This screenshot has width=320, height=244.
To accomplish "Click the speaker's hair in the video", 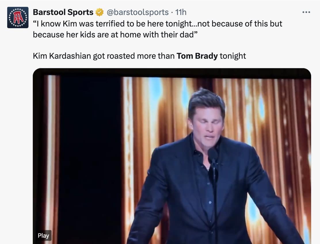I will coord(206,99).
